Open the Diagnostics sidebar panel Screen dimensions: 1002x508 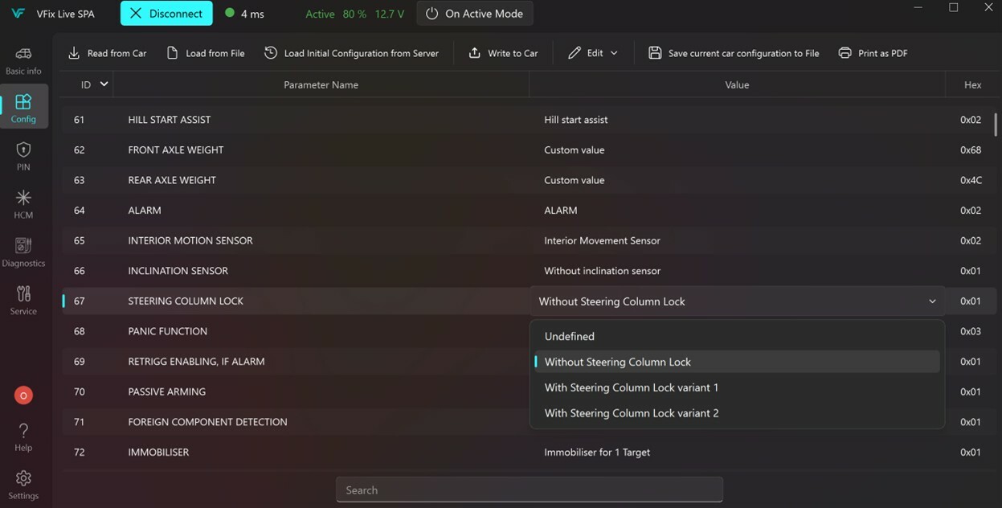(x=23, y=253)
